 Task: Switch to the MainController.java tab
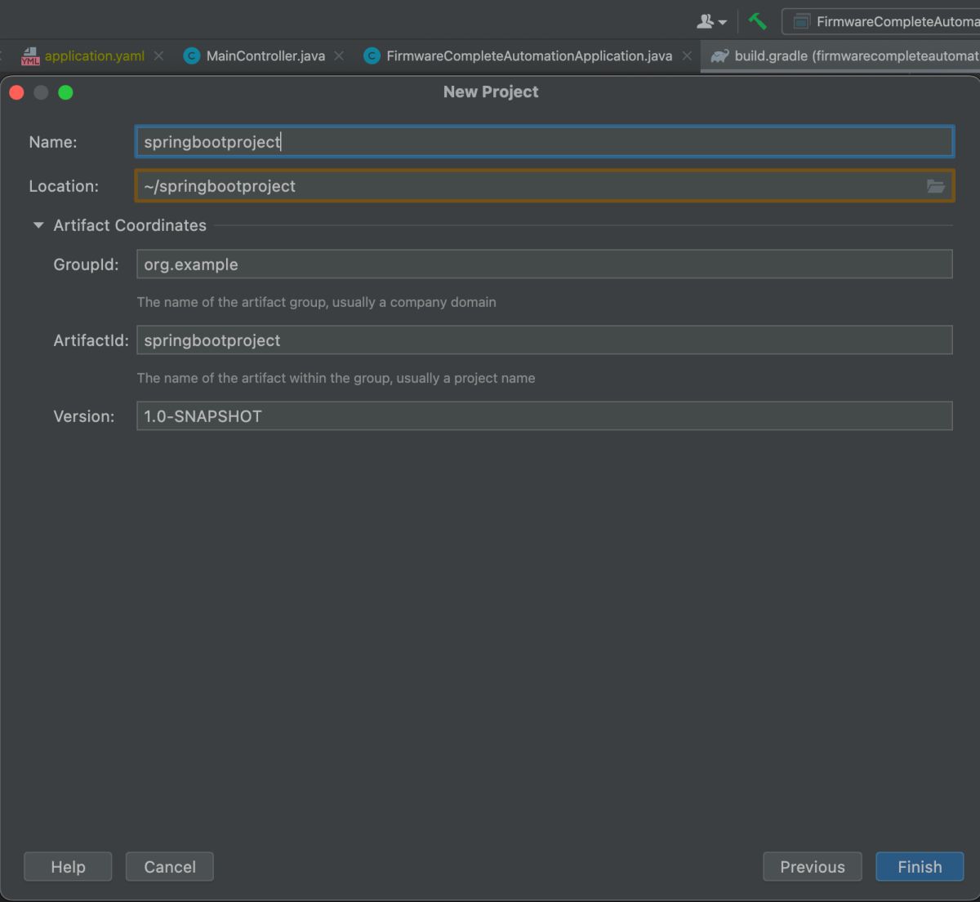point(265,56)
